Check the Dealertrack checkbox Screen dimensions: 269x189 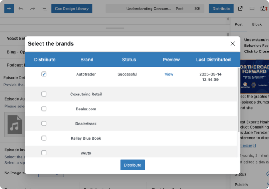[44, 124]
